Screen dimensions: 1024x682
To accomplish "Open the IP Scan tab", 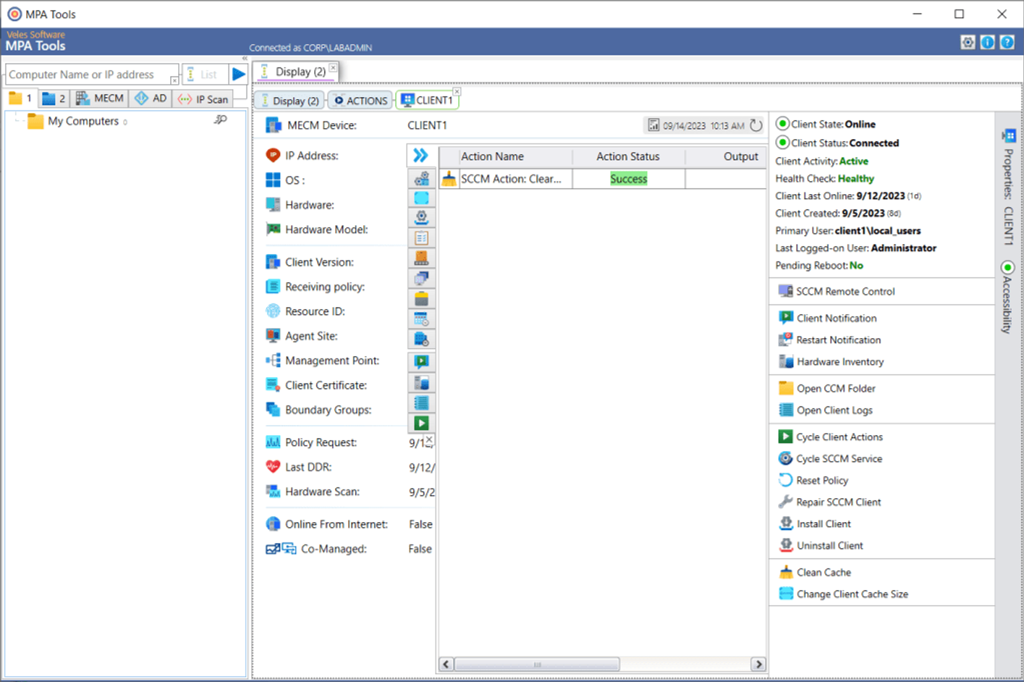I will click(x=203, y=99).
